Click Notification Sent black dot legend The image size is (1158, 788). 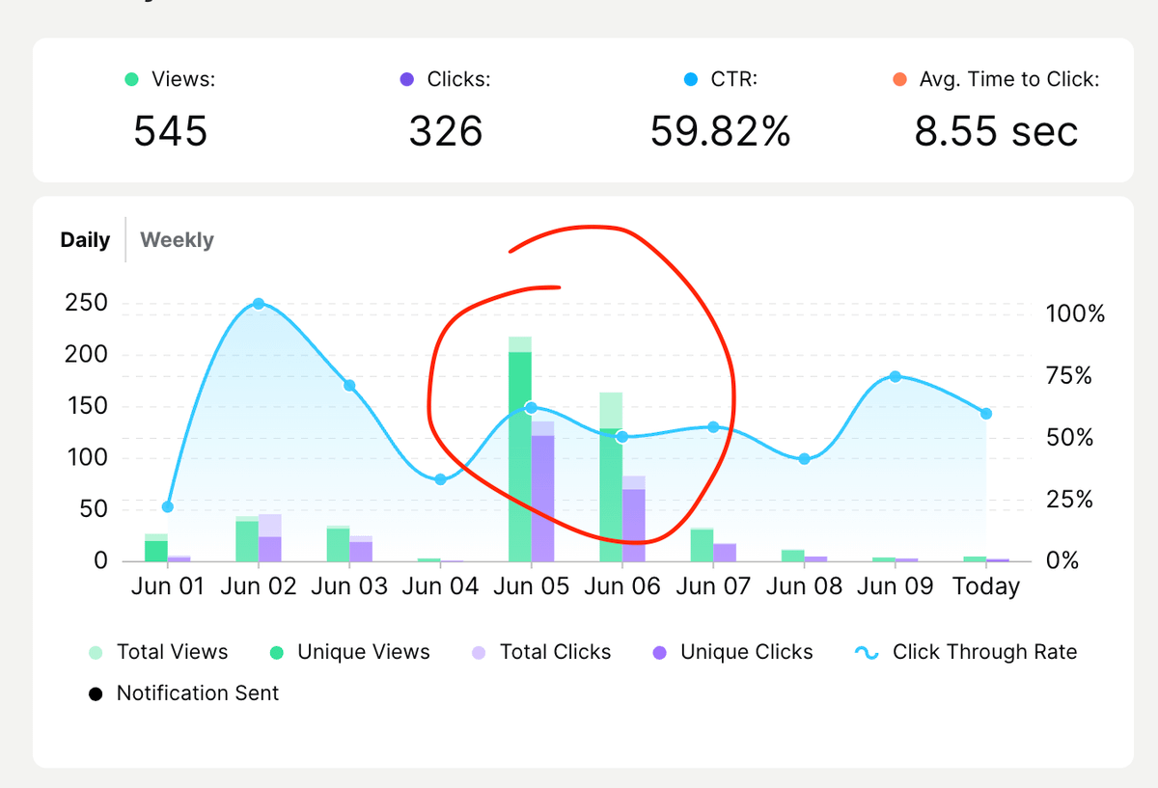96,693
